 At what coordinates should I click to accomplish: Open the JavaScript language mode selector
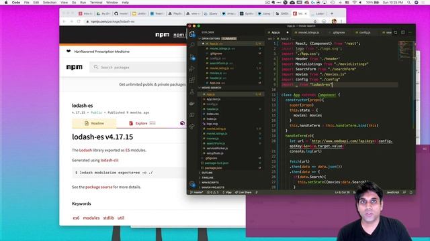(x=392, y=192)
